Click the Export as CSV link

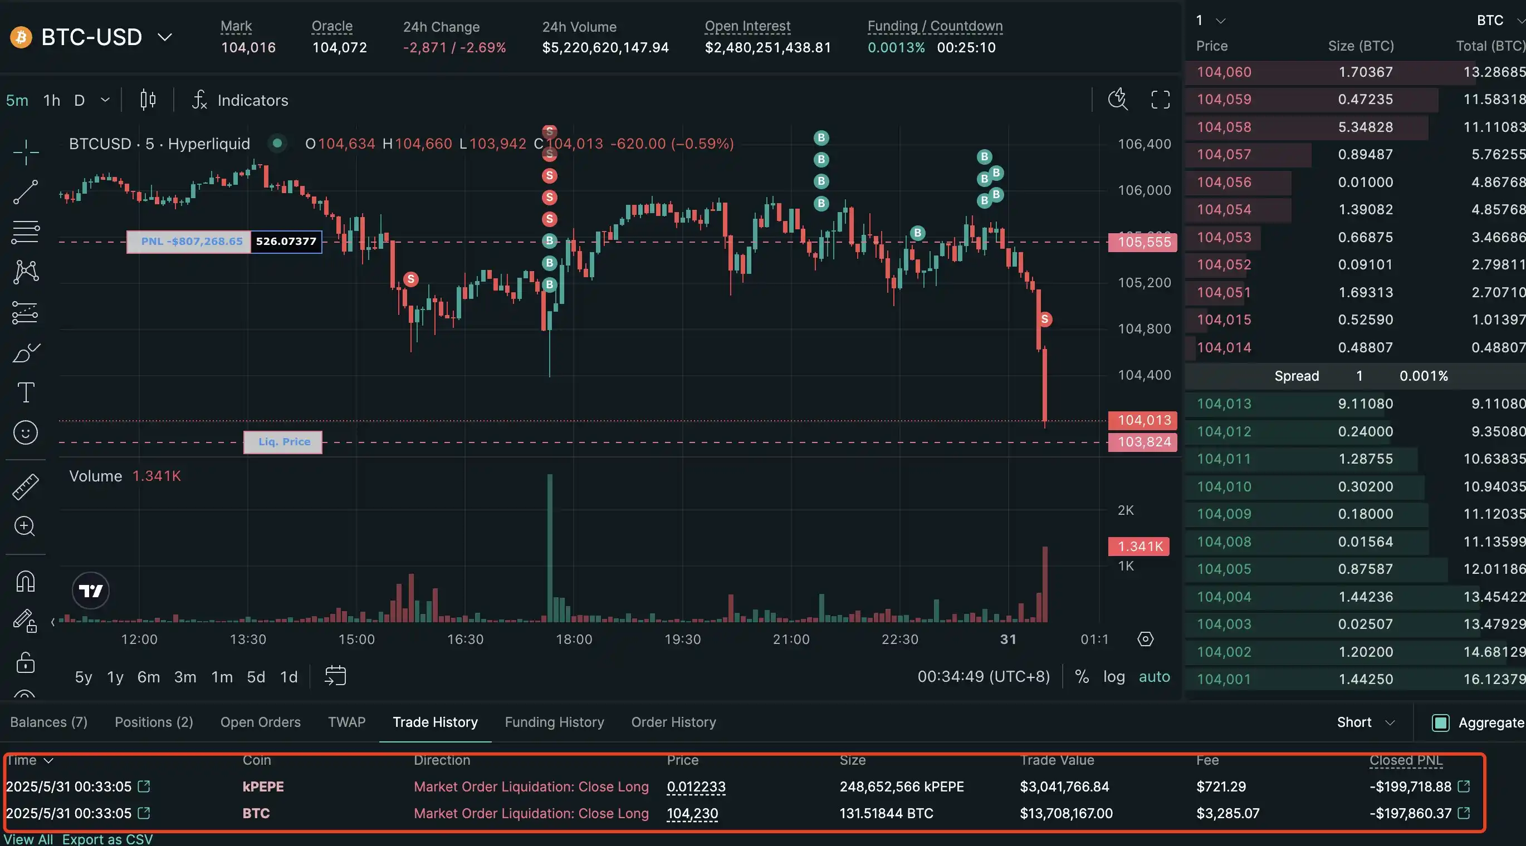click(107, 839)
